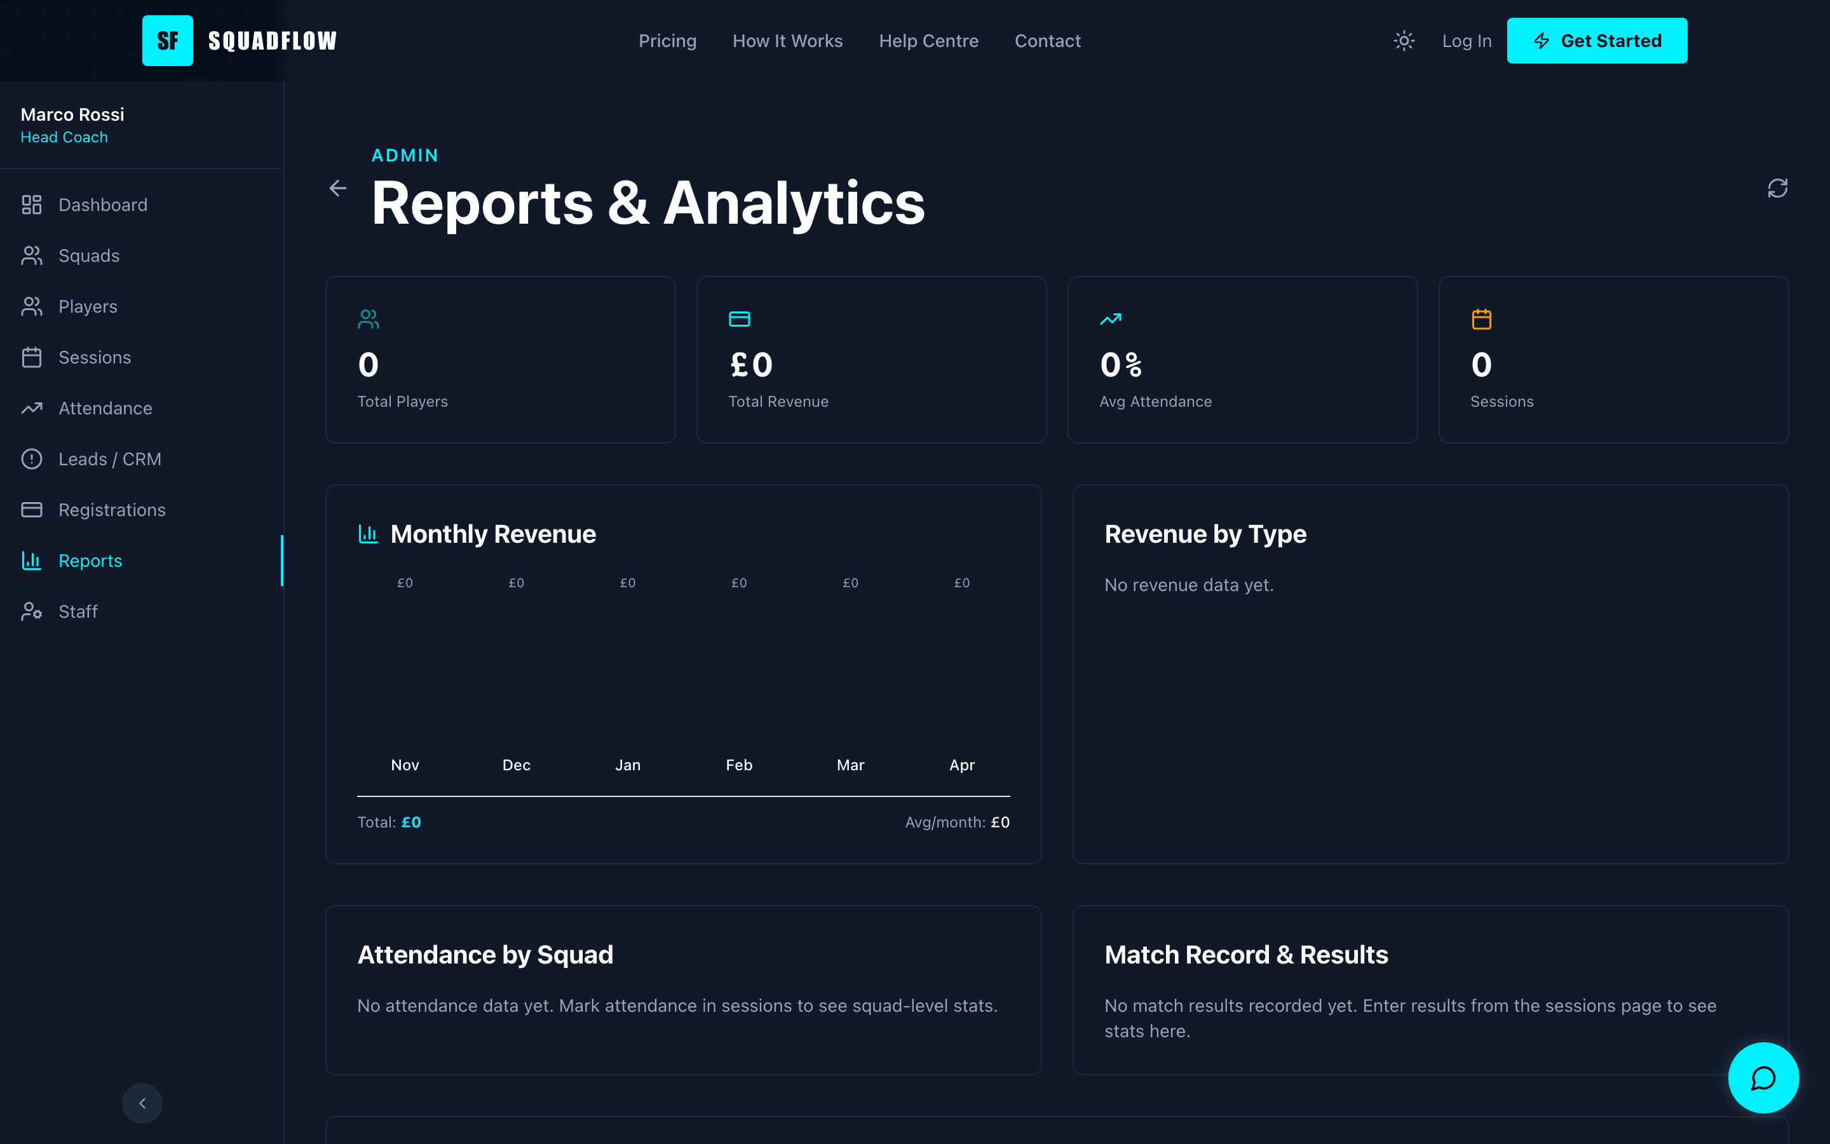Open the Sessions calendar icon
This screenshot has height=1144, width=1830.
coord(32,357)
